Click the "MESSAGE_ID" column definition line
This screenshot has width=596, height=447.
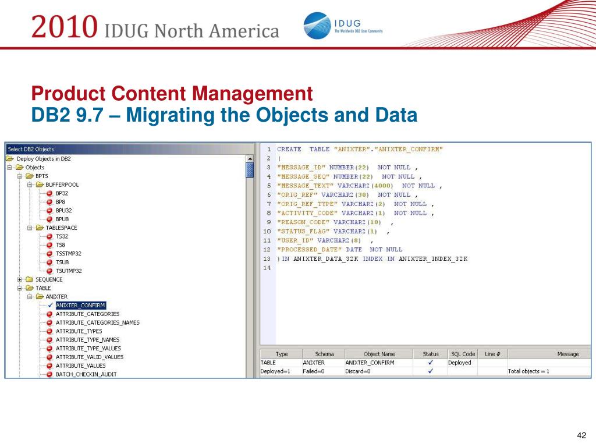(347, 168)
